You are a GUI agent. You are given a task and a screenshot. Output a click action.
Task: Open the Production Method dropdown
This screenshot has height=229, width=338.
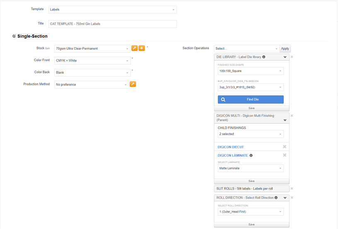coord(92,84)
